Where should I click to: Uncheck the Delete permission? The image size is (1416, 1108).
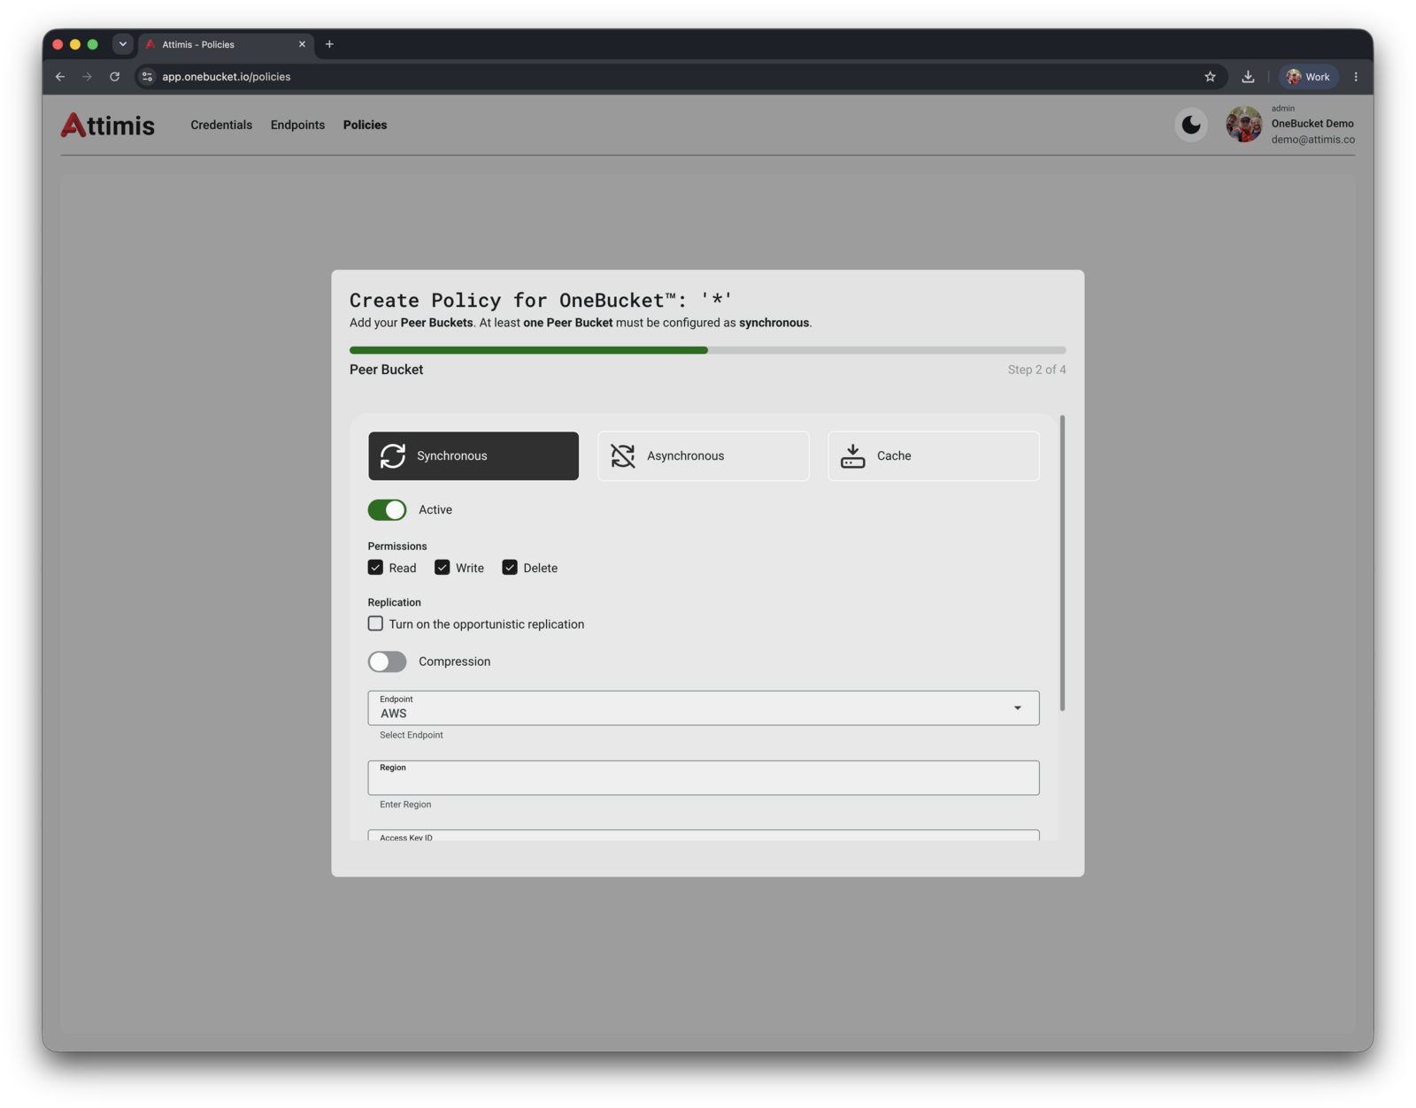(510, 568)
